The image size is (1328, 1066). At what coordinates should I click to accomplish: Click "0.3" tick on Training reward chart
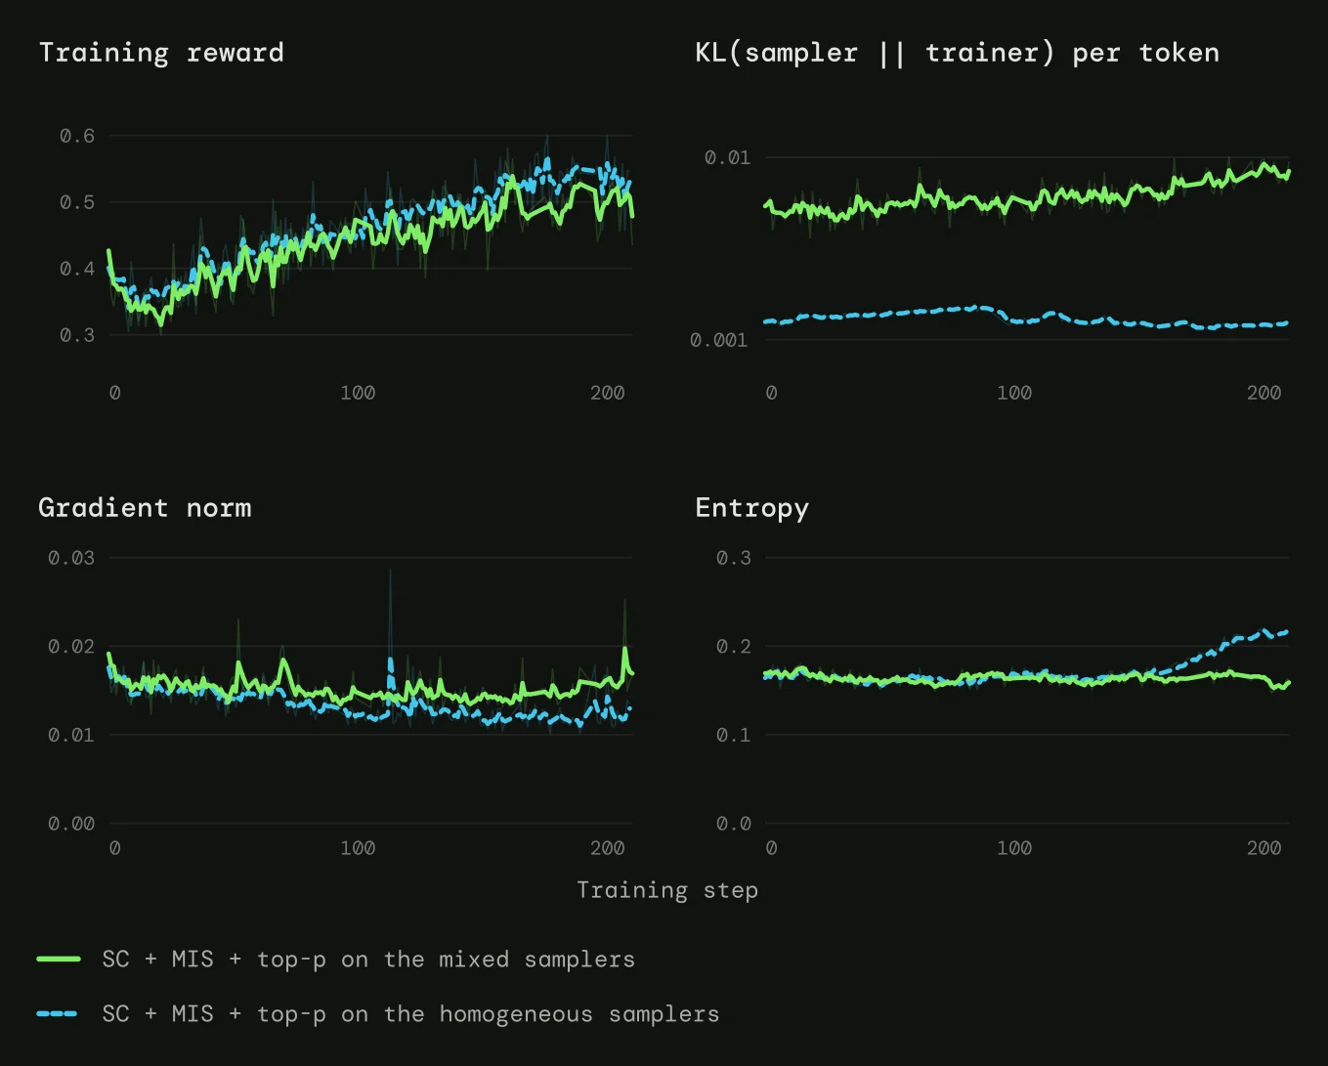[x=77, y=335]
